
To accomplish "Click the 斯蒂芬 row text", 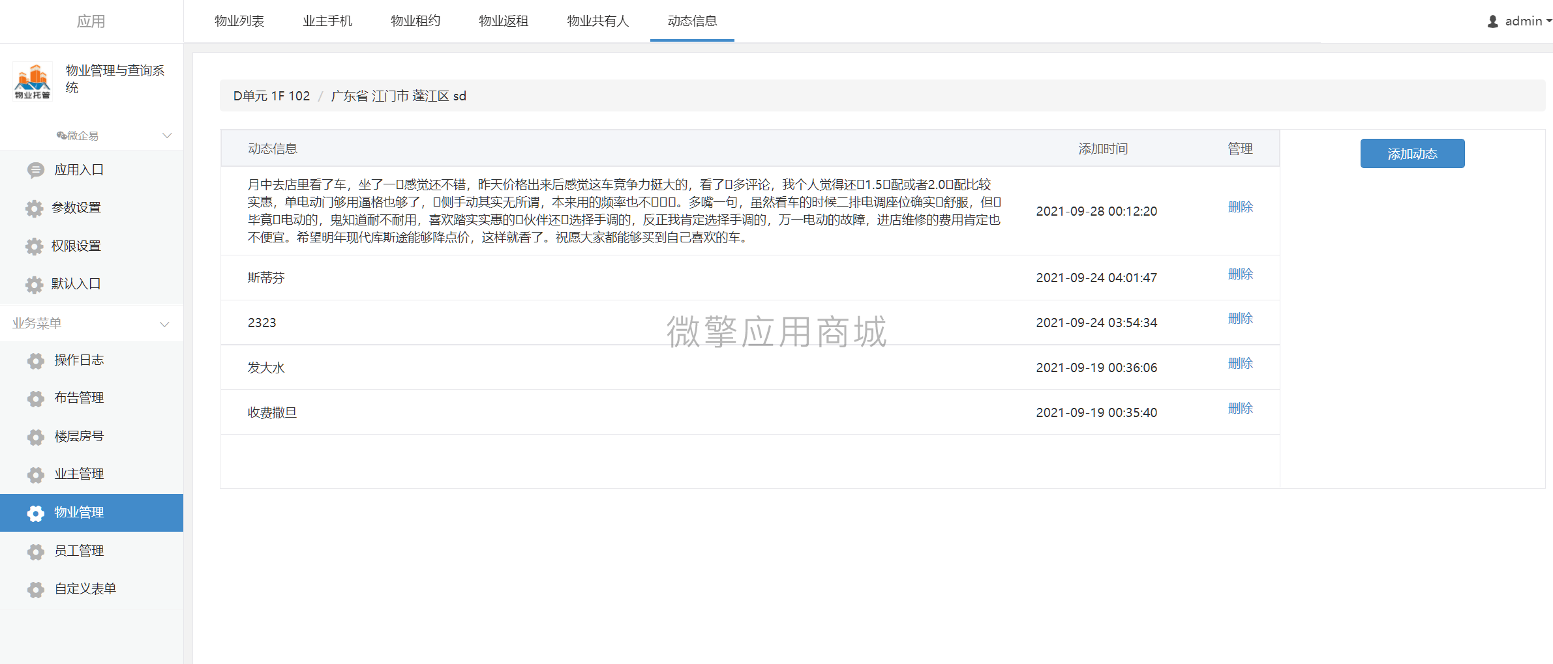I will pyautogui.click(x=266, y=278).
